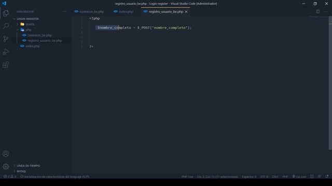Click the language features initializing status message

(54, 177)
